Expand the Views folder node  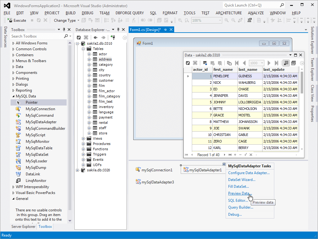click(x=83, y=138)
